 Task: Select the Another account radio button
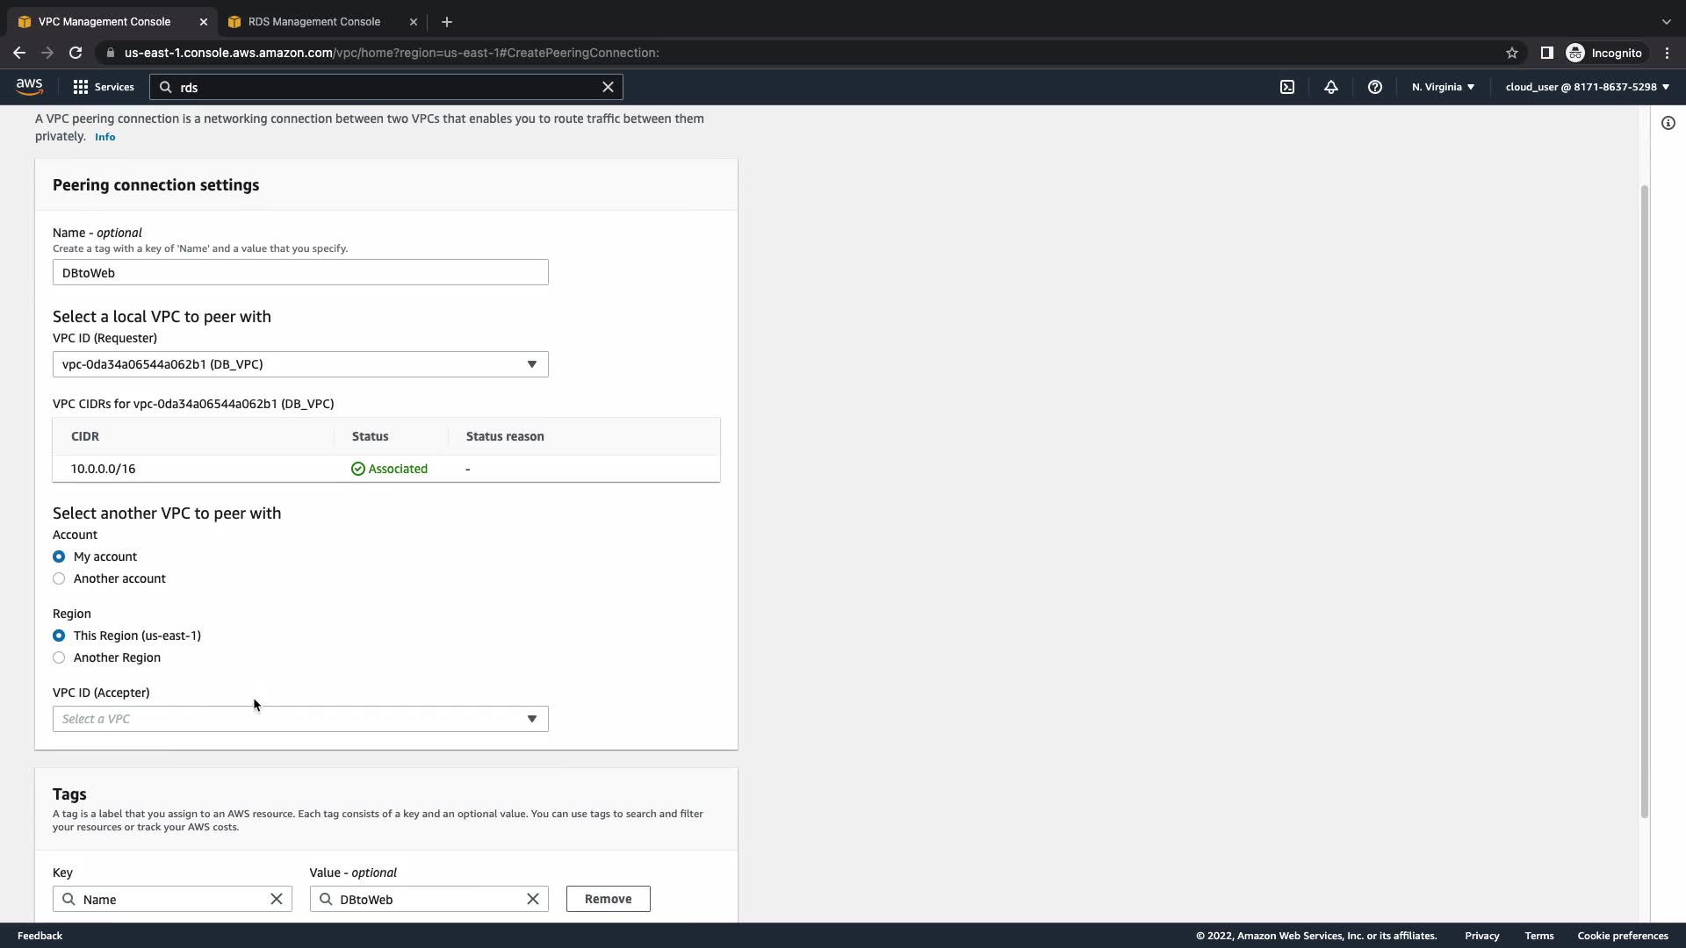(59, 578)
